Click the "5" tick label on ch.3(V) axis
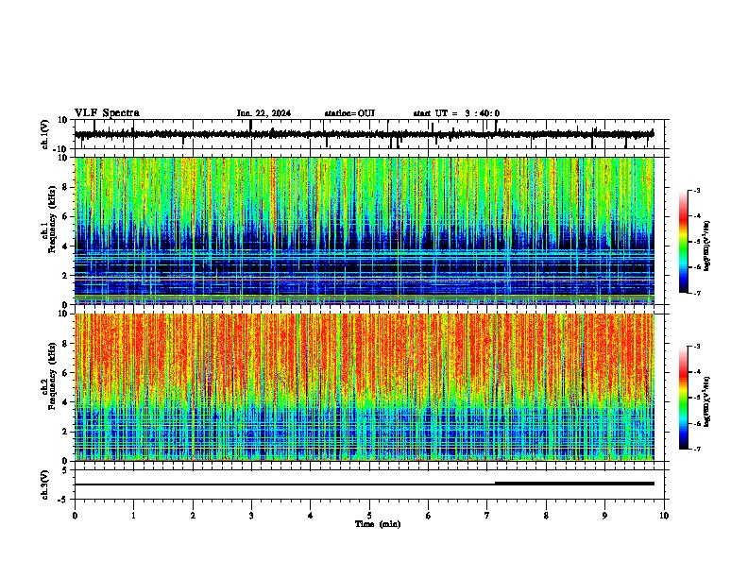This screenshot has height=578, width=748. click(x=66, y=470)
